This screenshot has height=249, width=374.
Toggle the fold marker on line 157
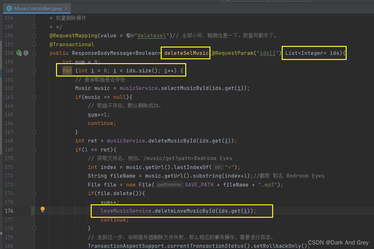pos(34,44)
